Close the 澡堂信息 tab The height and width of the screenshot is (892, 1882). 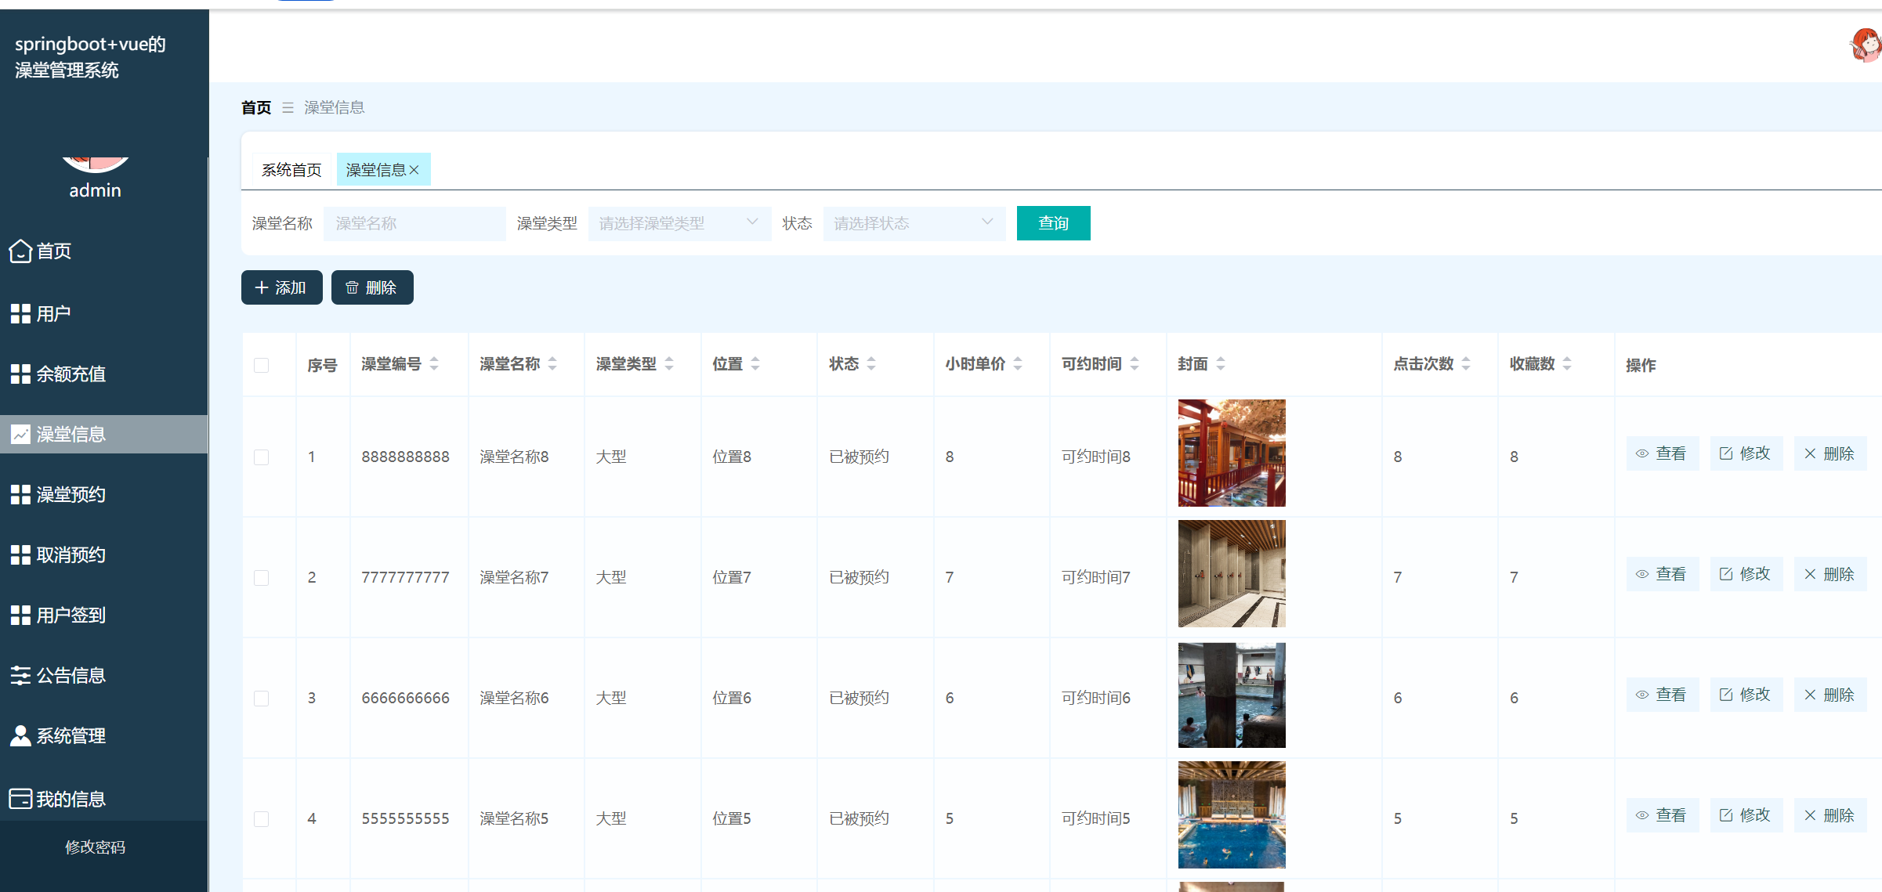pos(417,169)
